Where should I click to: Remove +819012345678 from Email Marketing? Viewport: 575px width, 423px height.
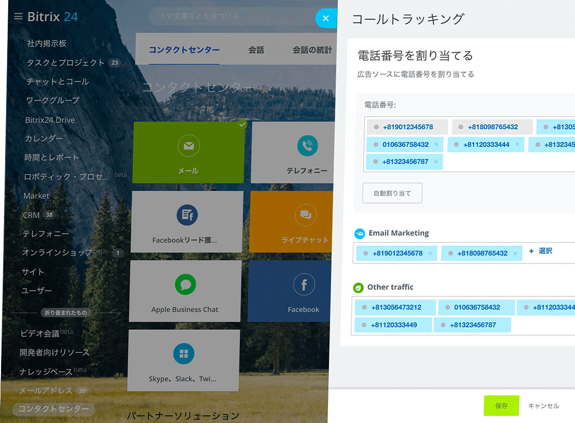(430, 253)
